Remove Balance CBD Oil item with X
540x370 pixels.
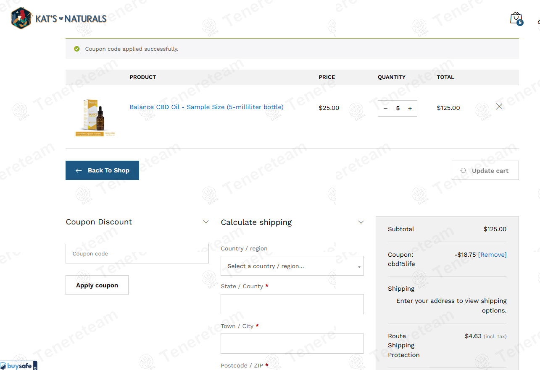click(499, 107)
